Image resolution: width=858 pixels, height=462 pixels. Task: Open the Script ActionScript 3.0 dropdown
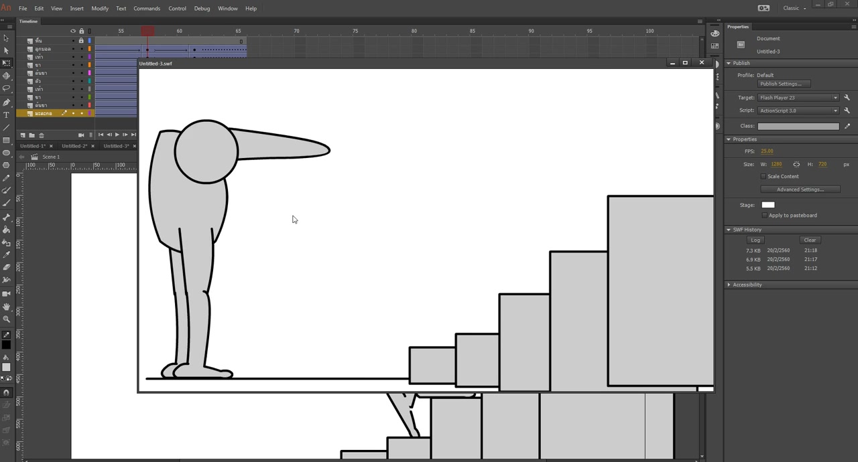pyautogui.click(x=798, y=110)
